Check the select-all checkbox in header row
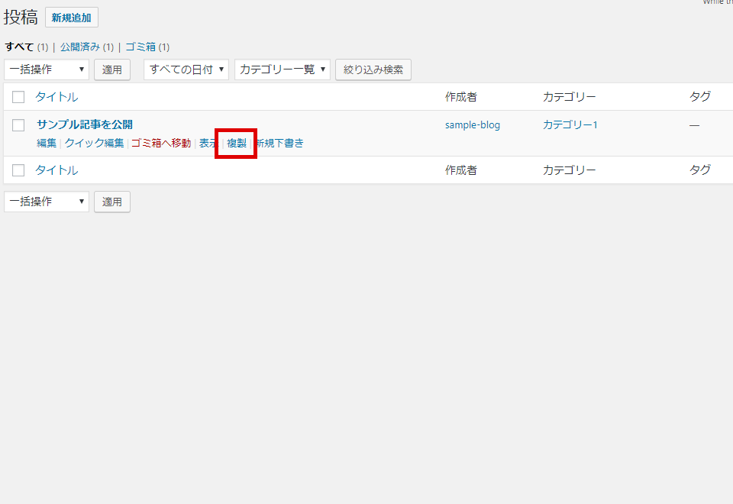 [18, 96]
